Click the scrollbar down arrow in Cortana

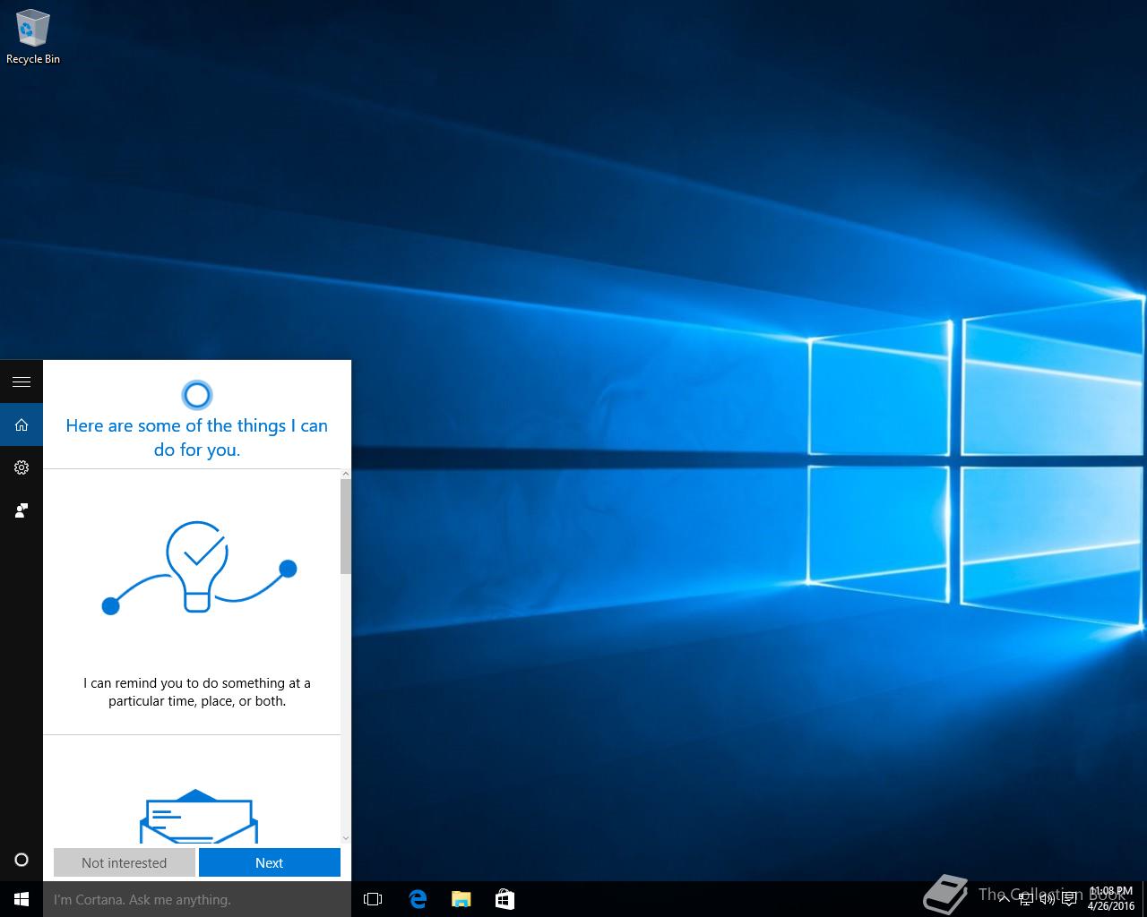(346, 839)
